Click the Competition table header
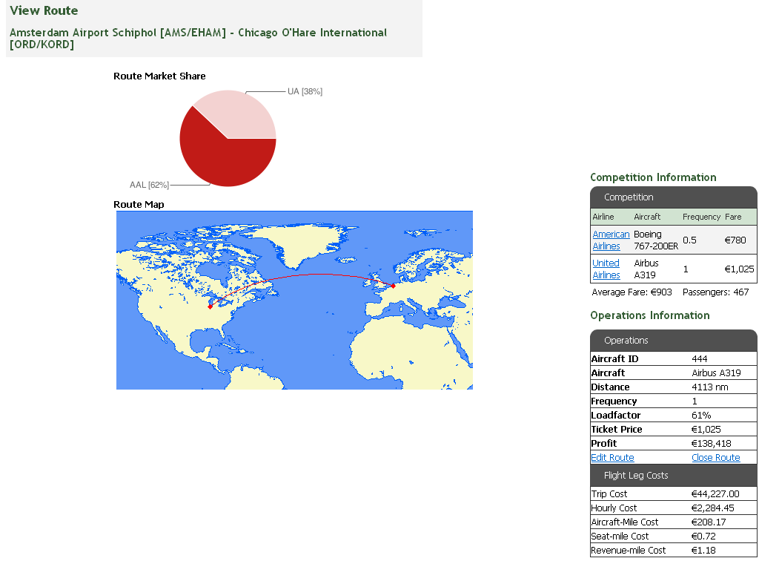 click(629, 197)
